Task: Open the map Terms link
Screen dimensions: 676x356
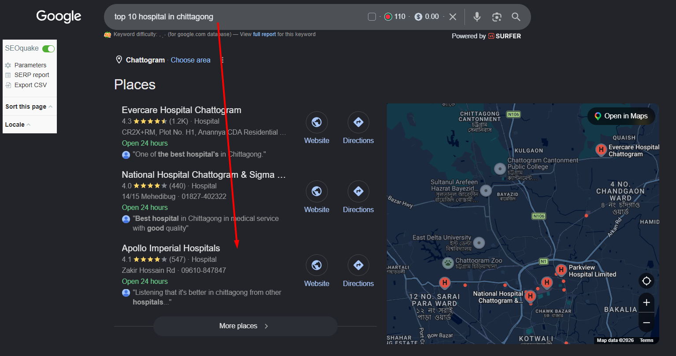Action: pos(646,340)
